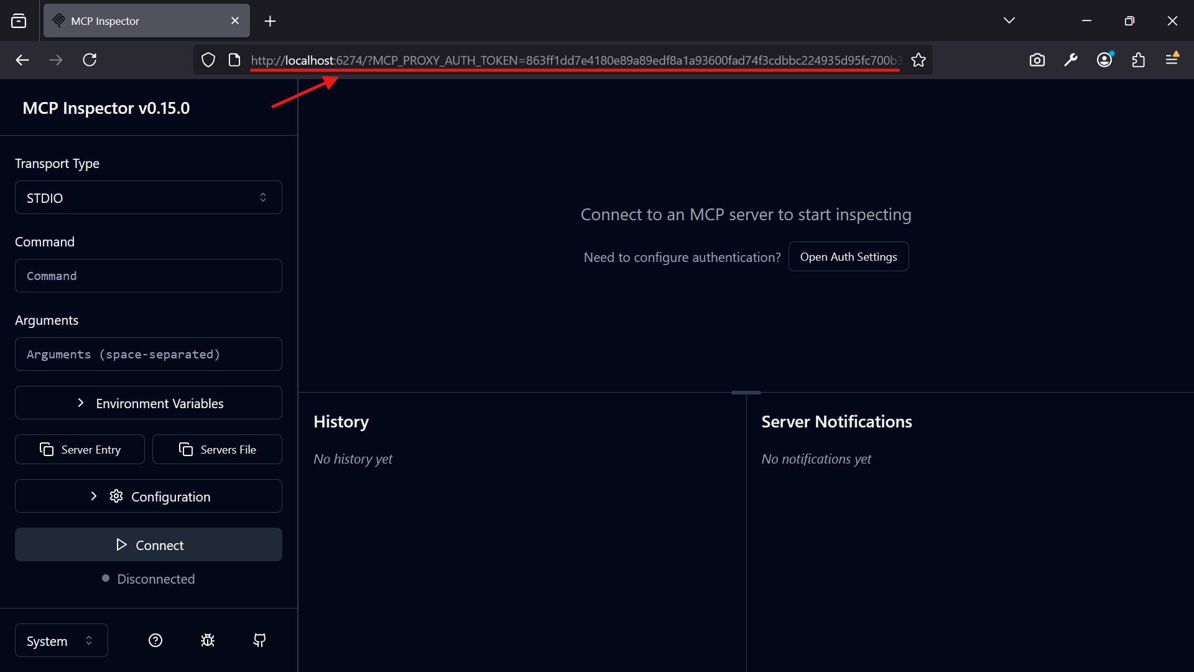
Task: Open the account profile icon
Action: [1104, 60]
